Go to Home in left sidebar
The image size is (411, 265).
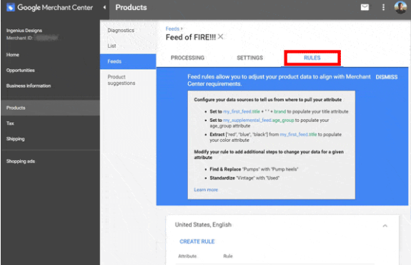click(13, 55)
